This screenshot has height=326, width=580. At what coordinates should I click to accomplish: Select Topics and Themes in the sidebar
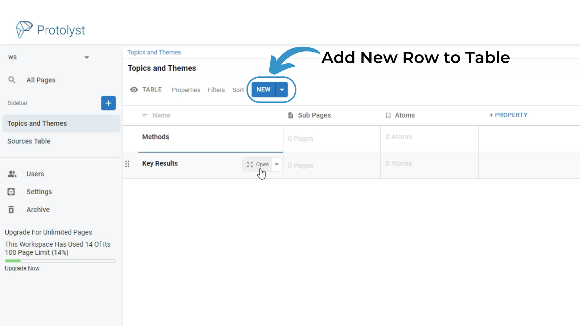37,124
